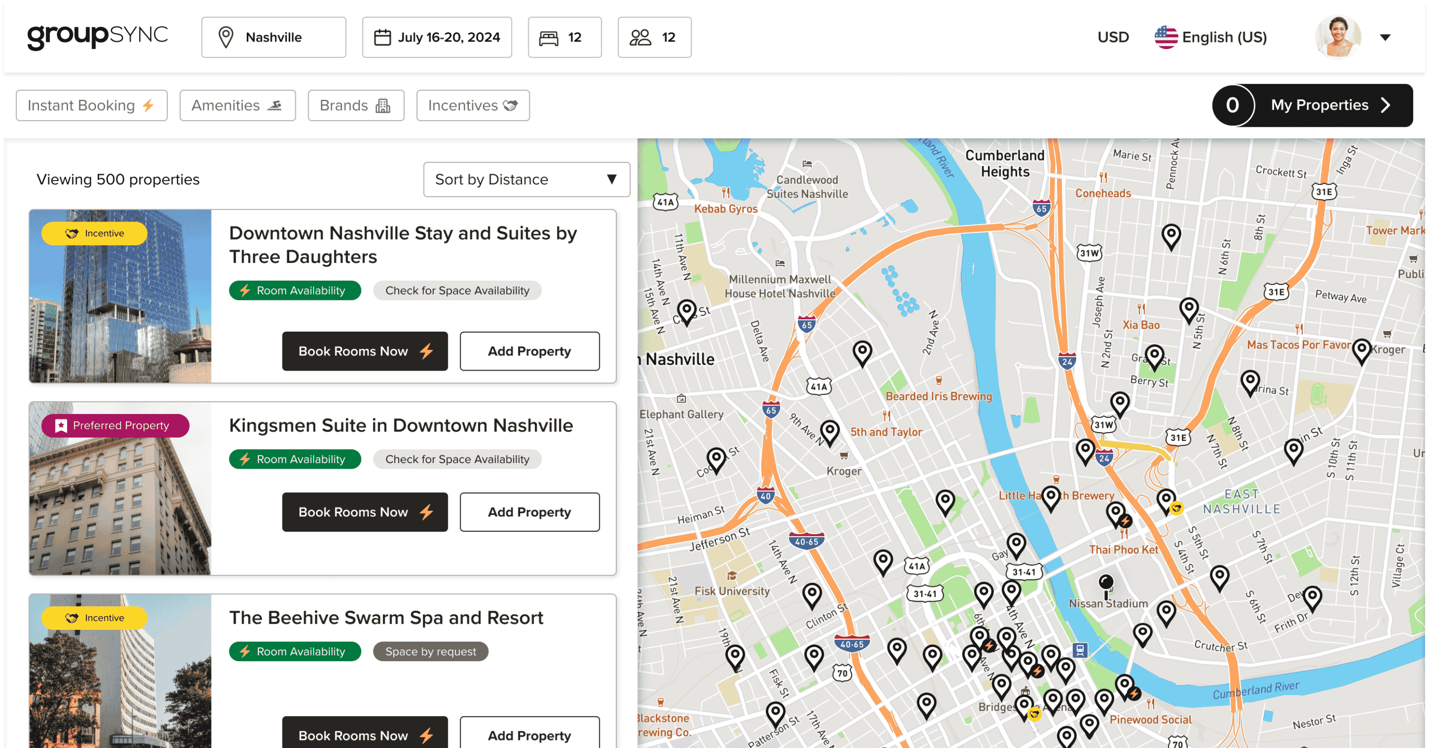Click Downtown Nashville Stay and Suites photo
Image resolution: width=1429 pixels, height=748 pixels.
coord(121,296)
